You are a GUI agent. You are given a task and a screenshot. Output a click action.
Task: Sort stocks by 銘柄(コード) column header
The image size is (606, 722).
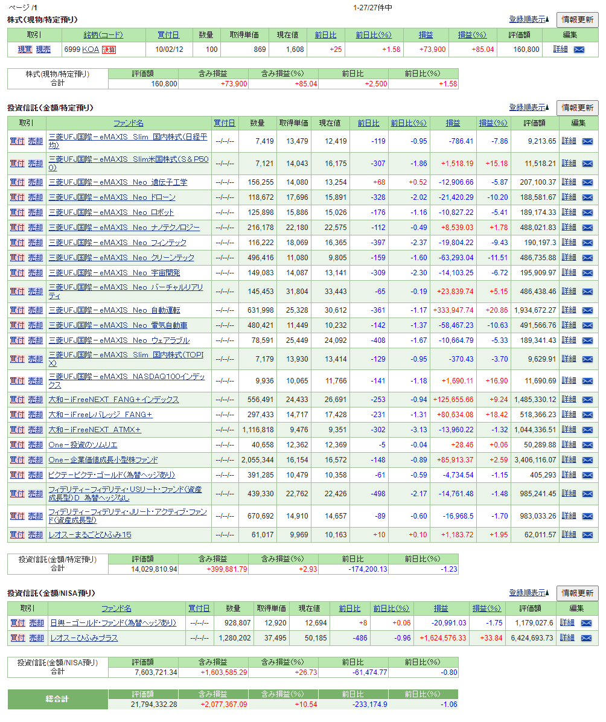pos(103,35)
